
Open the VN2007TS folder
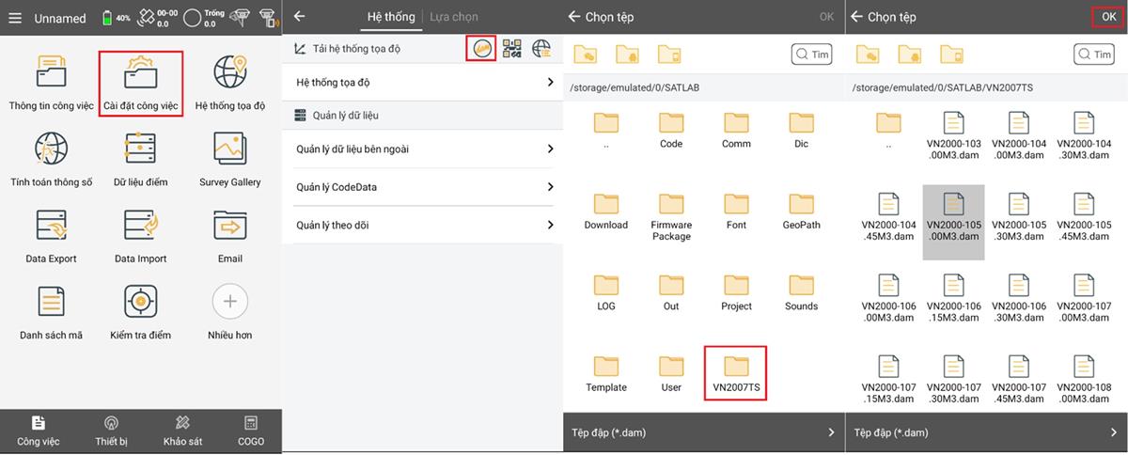[736, 372]
